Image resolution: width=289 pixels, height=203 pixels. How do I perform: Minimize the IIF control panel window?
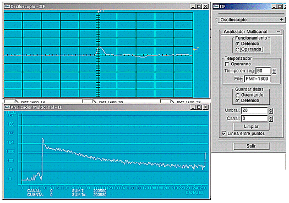(x=274, y=7)
